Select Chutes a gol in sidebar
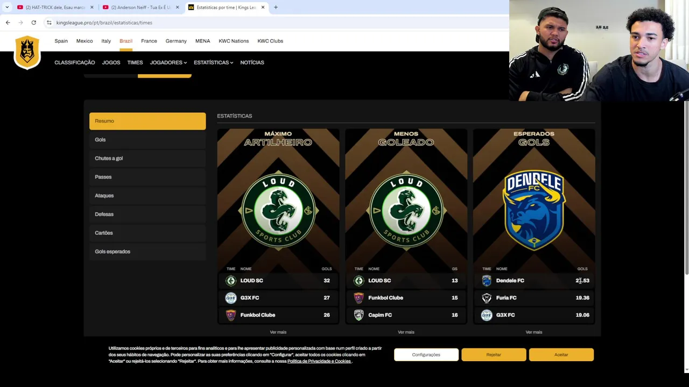 coord(147,158)
